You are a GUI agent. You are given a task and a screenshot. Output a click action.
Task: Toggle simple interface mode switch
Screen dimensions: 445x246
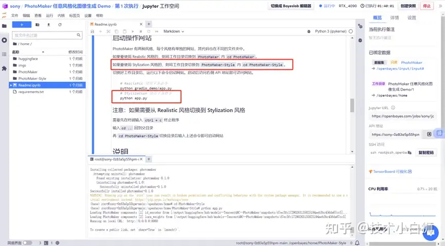(27, 243)
